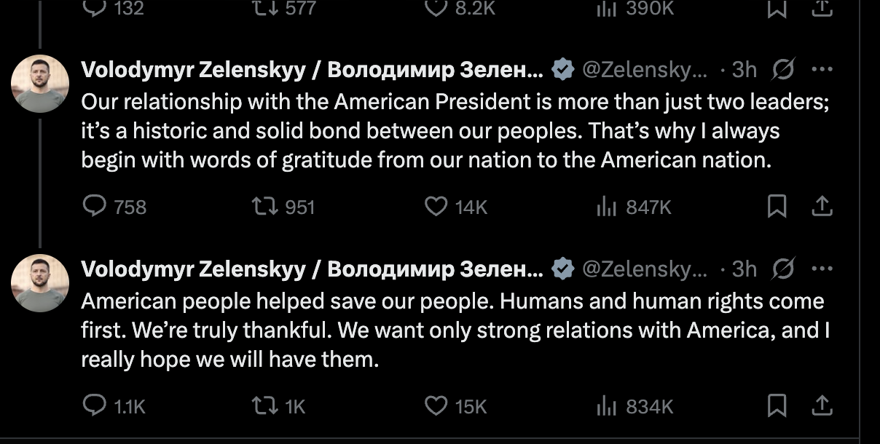The height and width of the screenshot is (444, 880).
Task: Bookmark the 'words of gratitude' tweet
Action: (x=777, y=207)
